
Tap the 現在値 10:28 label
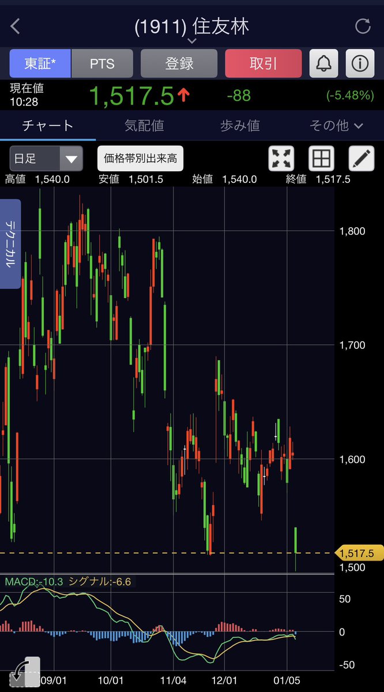[x=27, y=95]
